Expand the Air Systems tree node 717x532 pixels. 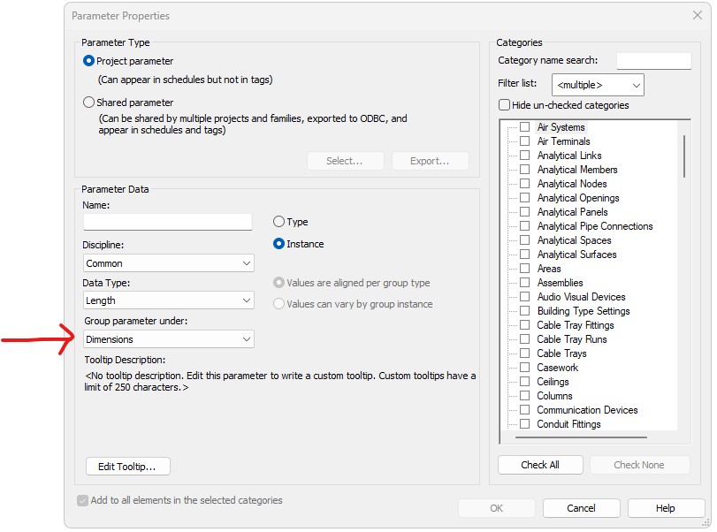510,126
